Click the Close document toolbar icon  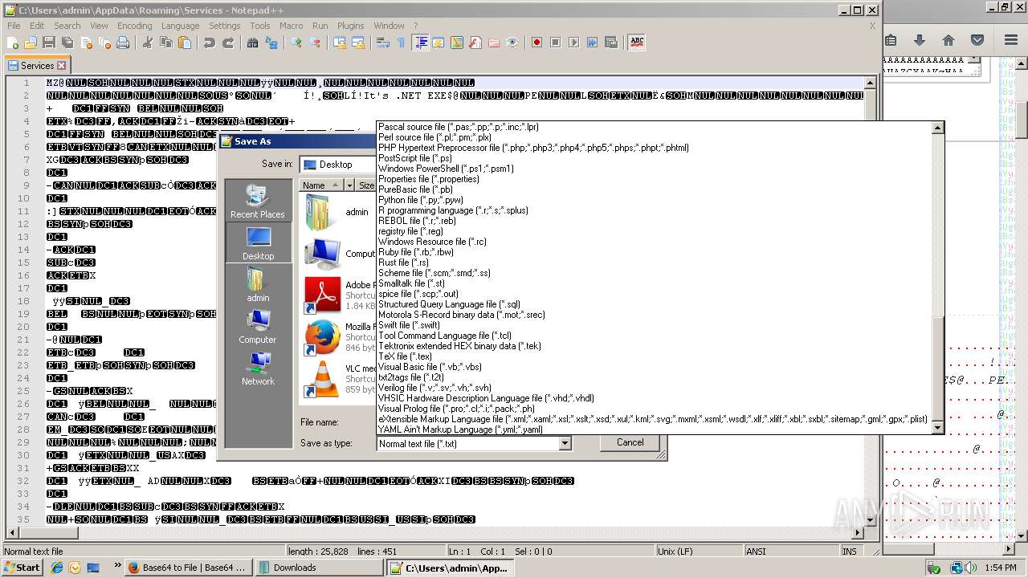click(x=86, y=43)
